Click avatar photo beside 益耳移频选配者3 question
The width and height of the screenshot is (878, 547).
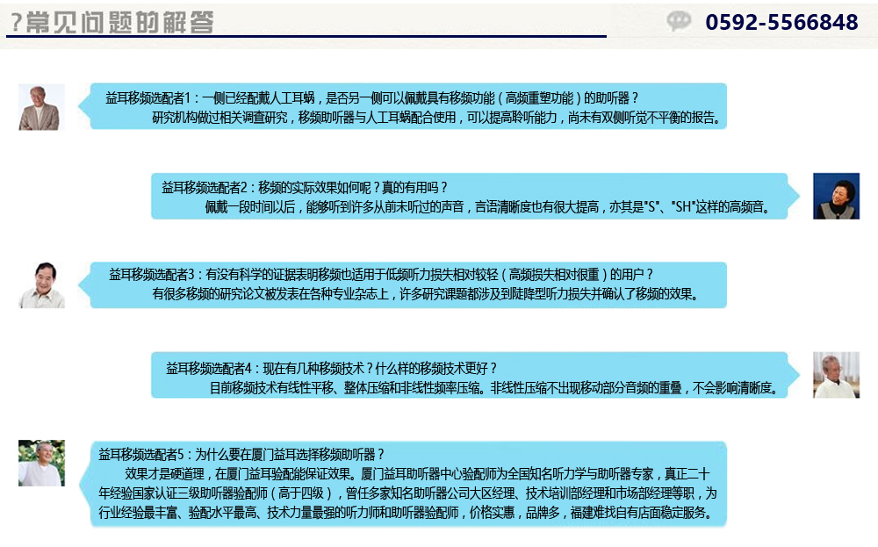41,285
